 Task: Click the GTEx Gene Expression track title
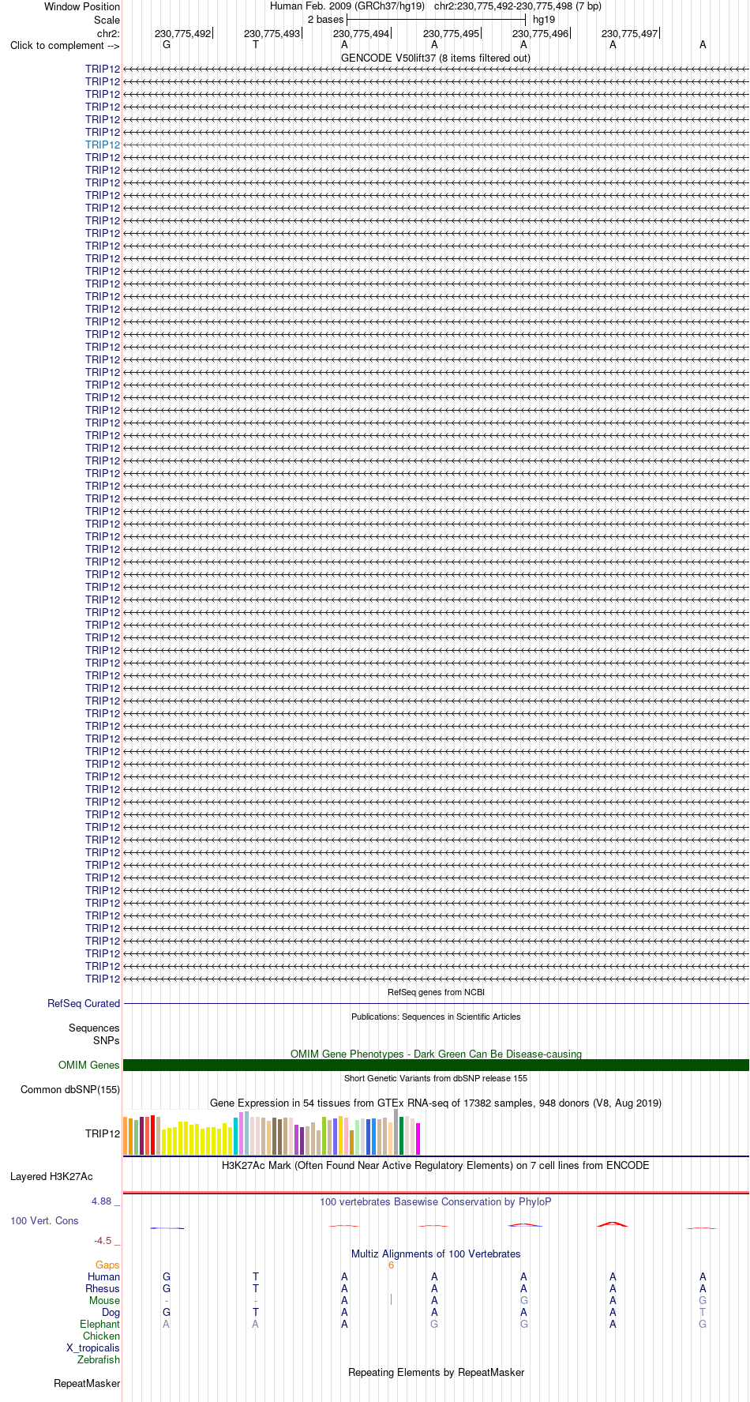436,1103
